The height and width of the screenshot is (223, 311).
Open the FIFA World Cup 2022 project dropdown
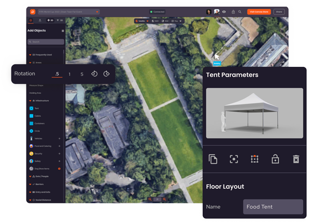[68, 12]
